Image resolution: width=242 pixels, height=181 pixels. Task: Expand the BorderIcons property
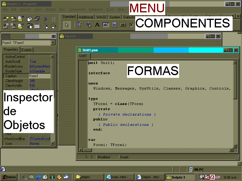[x=5, y=66]
